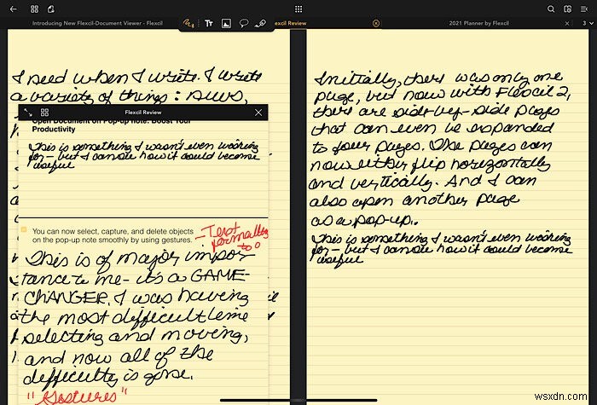The width and height of the screenshot is (597, 405).
Task: Click the heading text 'Productivity' in pop-up
Action: click(54, 130)
